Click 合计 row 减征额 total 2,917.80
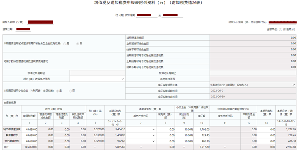 coord(202,147)
